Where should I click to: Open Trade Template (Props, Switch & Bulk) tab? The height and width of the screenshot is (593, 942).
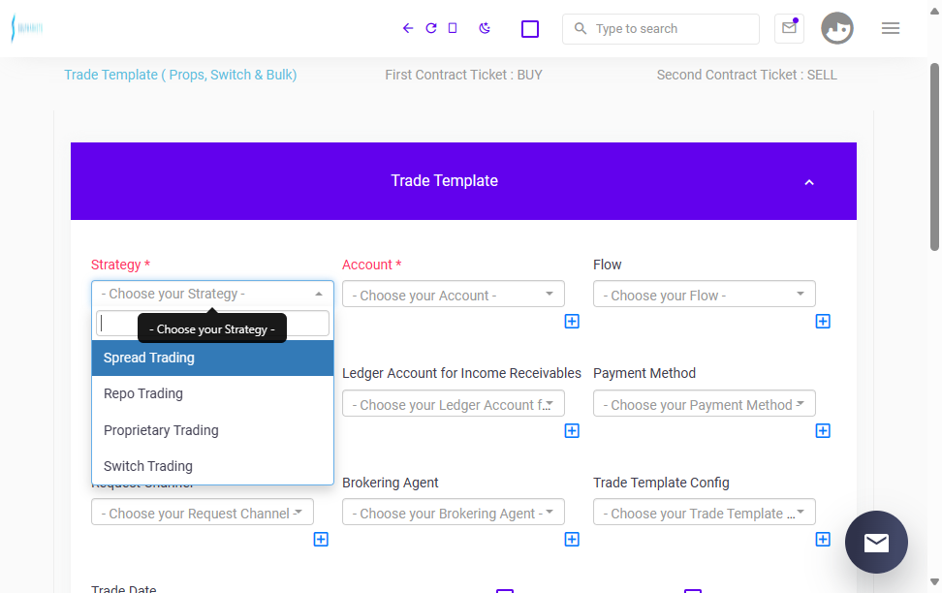180,75
